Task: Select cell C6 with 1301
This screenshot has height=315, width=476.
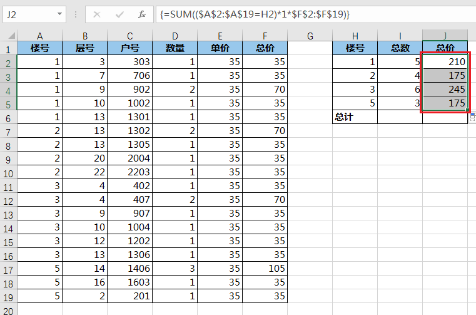Action: click(x=129, y=116)
